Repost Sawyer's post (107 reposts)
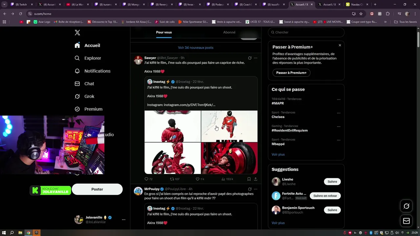Screen dimensions: 420x236 click(175, 179)
